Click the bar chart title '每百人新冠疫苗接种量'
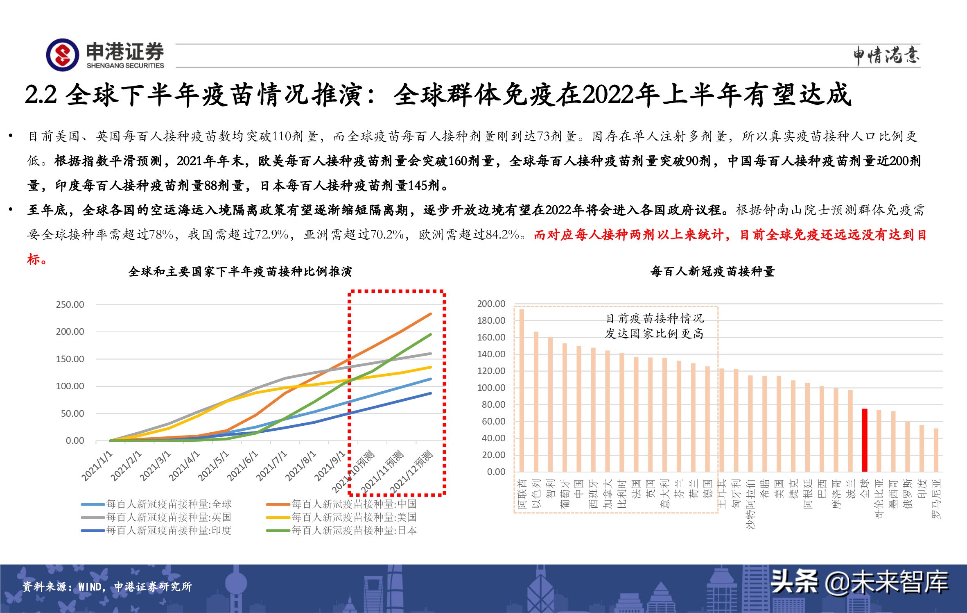Viewport: 967px width, 613px height. click(x=713, y=271)
